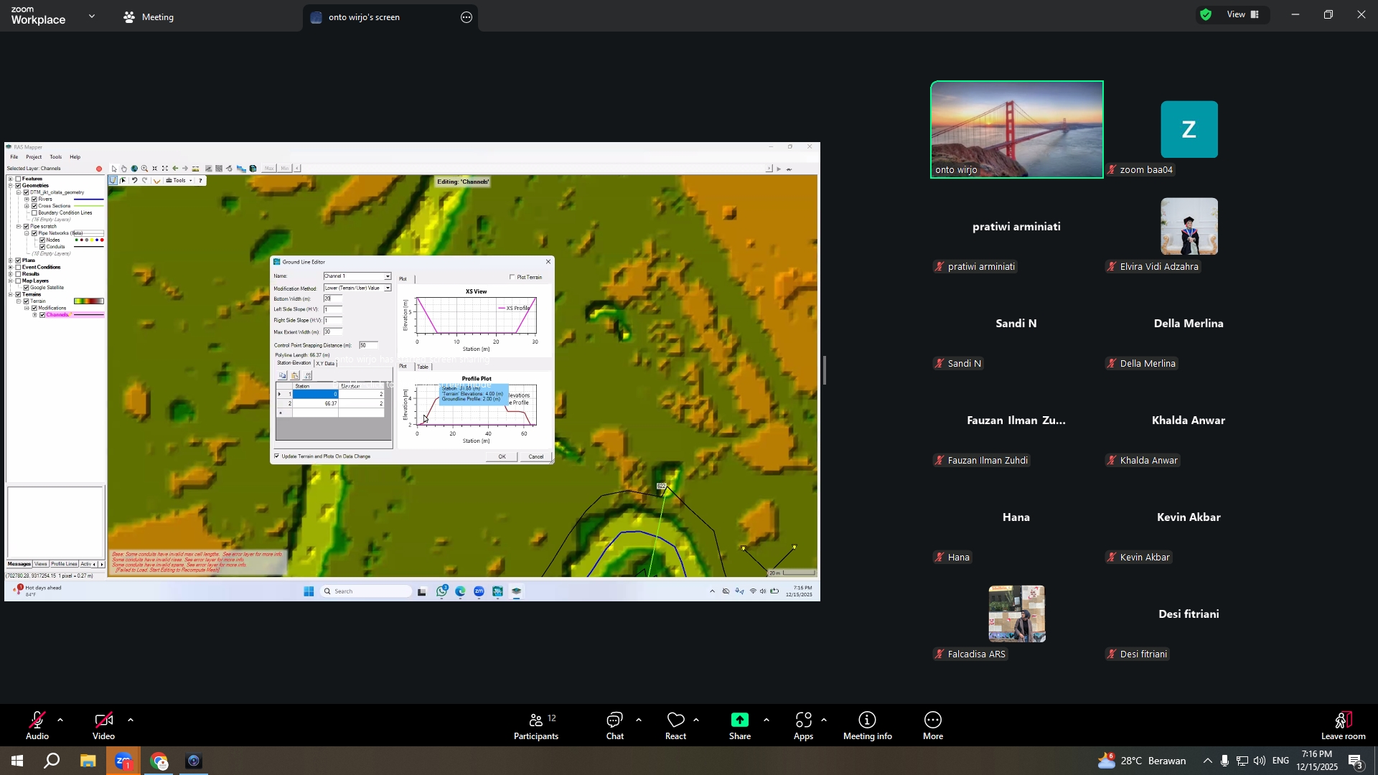
Task: Toggle the Rivers layer checkbox
Action: (x=34, y=199)
